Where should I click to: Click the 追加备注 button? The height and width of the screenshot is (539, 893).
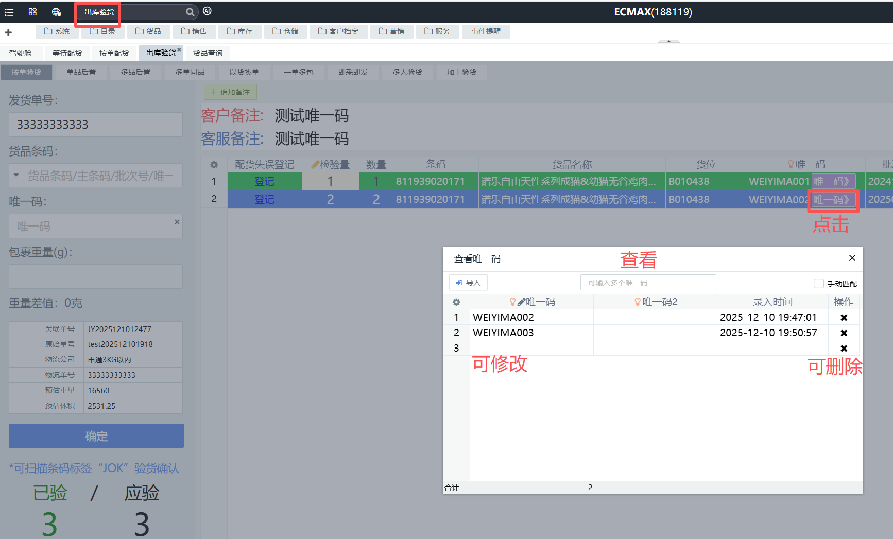point(230,92)
